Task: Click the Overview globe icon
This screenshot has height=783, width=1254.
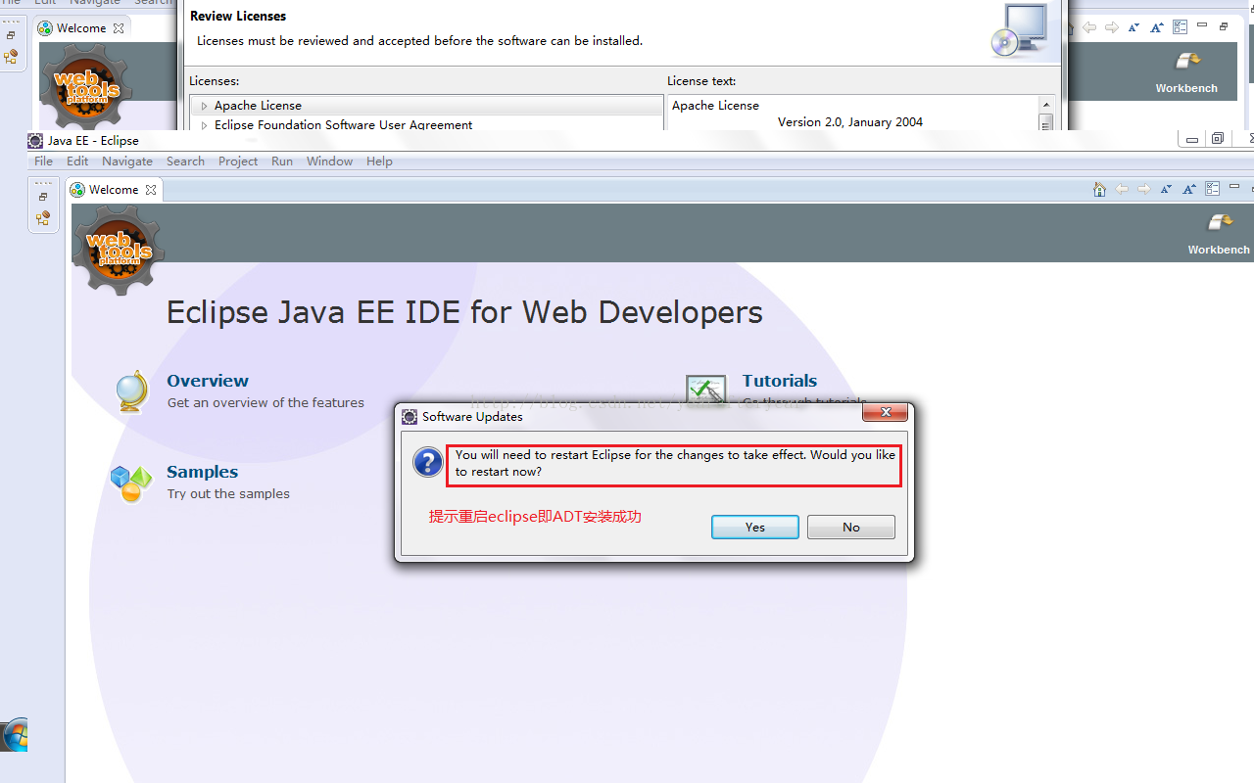Action: coord(131,391)
